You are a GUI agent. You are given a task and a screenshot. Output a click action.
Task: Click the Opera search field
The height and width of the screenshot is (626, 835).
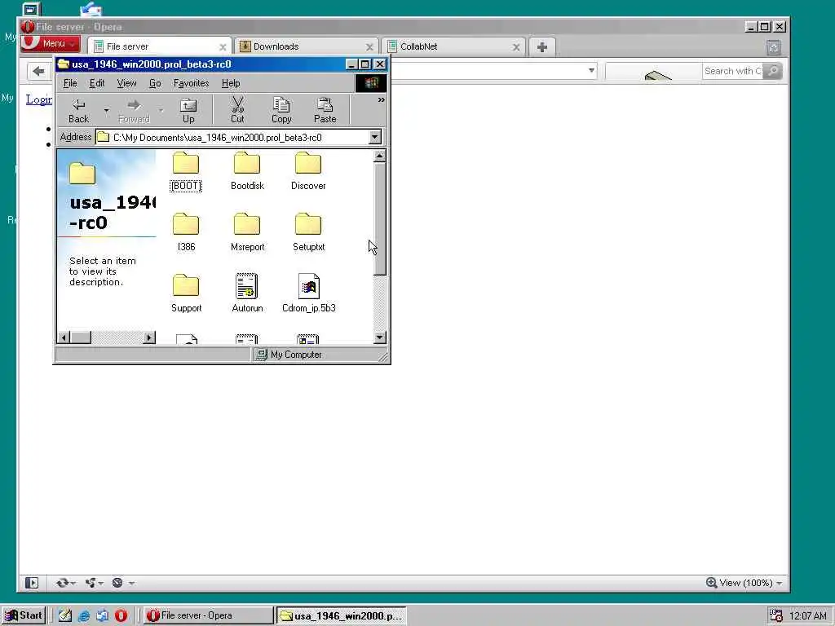pos(732,71)
